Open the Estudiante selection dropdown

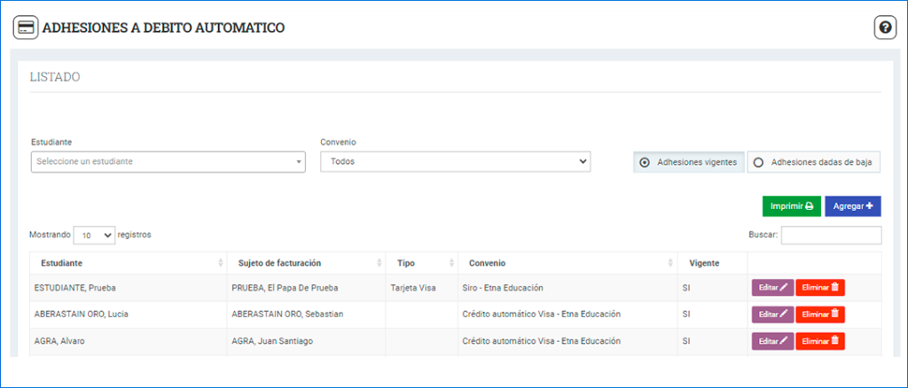(168, 161)
